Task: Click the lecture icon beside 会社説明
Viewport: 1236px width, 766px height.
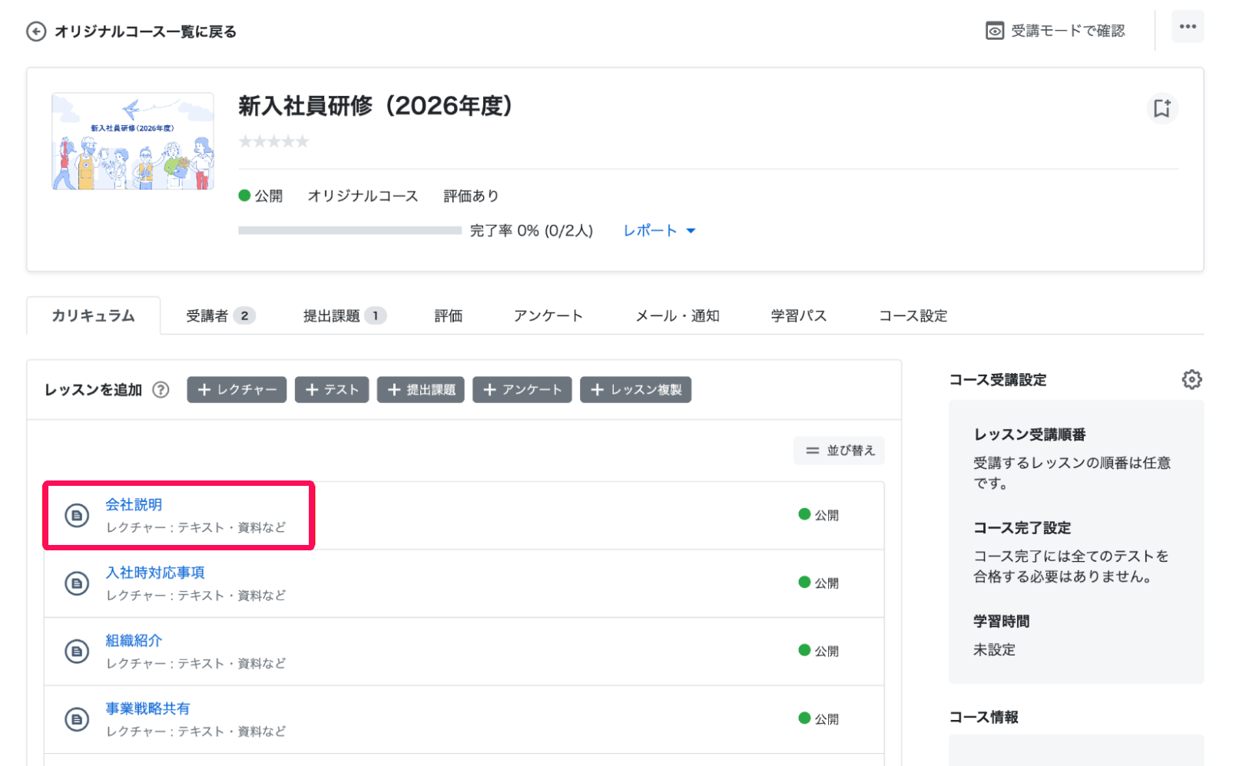Action: (76, 516)
